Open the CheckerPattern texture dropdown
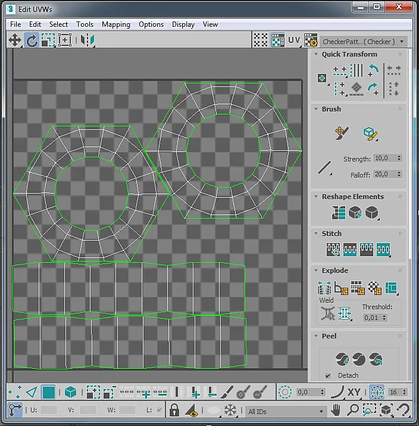The width and height of the screenshot is (419, 426). tap(364, 42)
